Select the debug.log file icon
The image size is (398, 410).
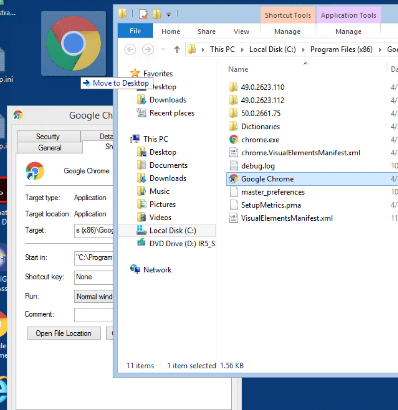(233, 165)
